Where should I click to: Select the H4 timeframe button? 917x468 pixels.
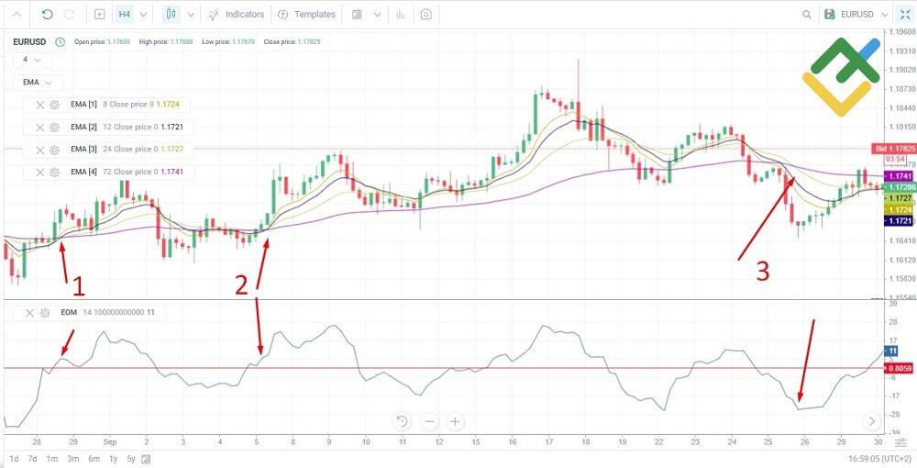click(x=124, y=14)
